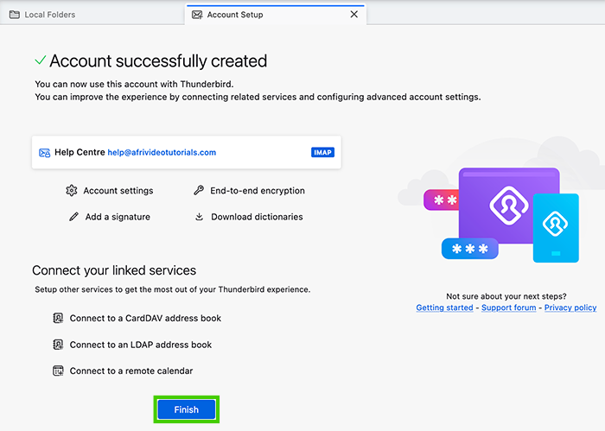Select the Account Setup tab
Image resolution: width=605 pixels, height=431 pixels.
[235, 15]
